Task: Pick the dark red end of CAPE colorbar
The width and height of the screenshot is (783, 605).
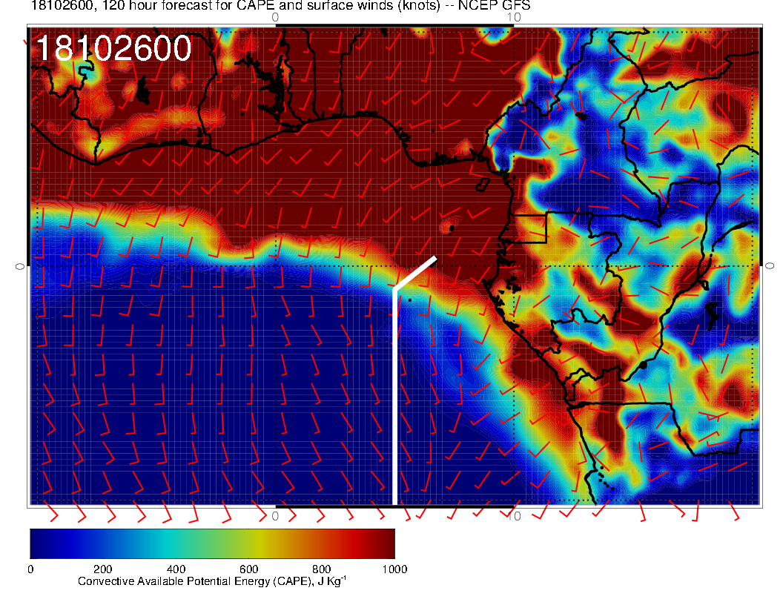Action: pos(386,543)
